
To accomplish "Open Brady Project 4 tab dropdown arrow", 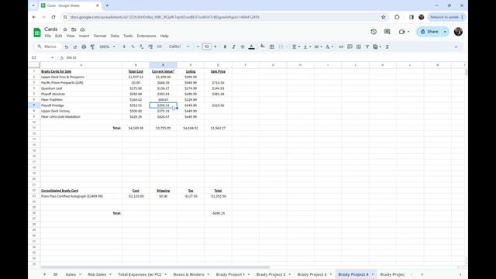I will click(x=373, y=274).
